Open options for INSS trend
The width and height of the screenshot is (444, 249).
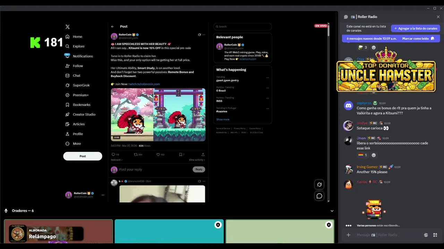tap(267, 98)
